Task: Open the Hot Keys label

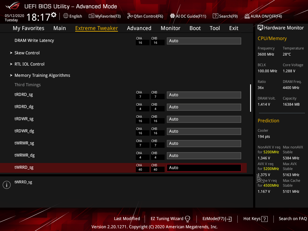Action: tap(252, 219)
